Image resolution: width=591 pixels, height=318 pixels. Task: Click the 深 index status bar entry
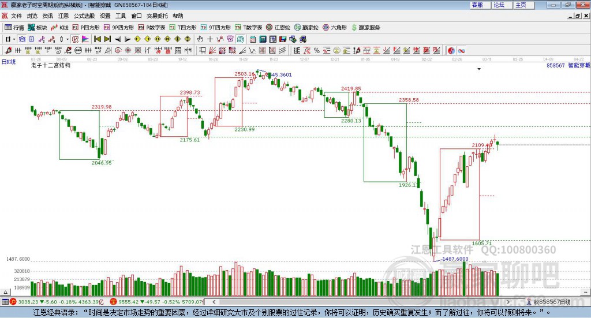pyautogui.click(x=157, y=302)
